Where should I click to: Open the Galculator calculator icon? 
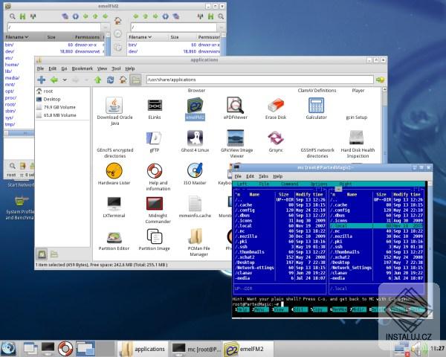point(316,106)
